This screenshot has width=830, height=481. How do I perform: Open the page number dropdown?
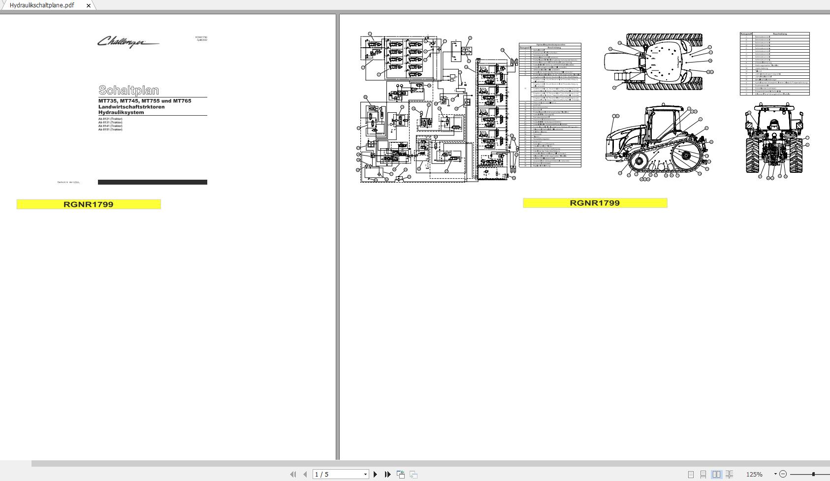click(365, 474)
